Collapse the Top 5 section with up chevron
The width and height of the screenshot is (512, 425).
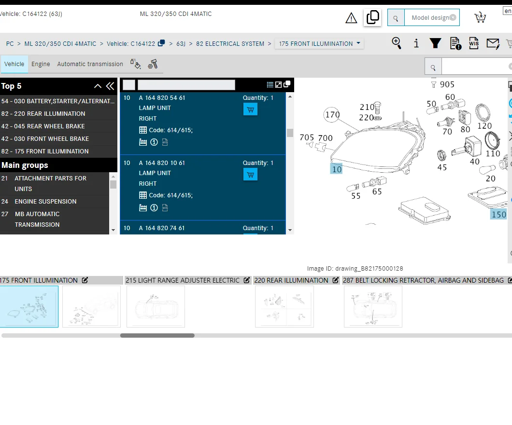tap(98, 86)
